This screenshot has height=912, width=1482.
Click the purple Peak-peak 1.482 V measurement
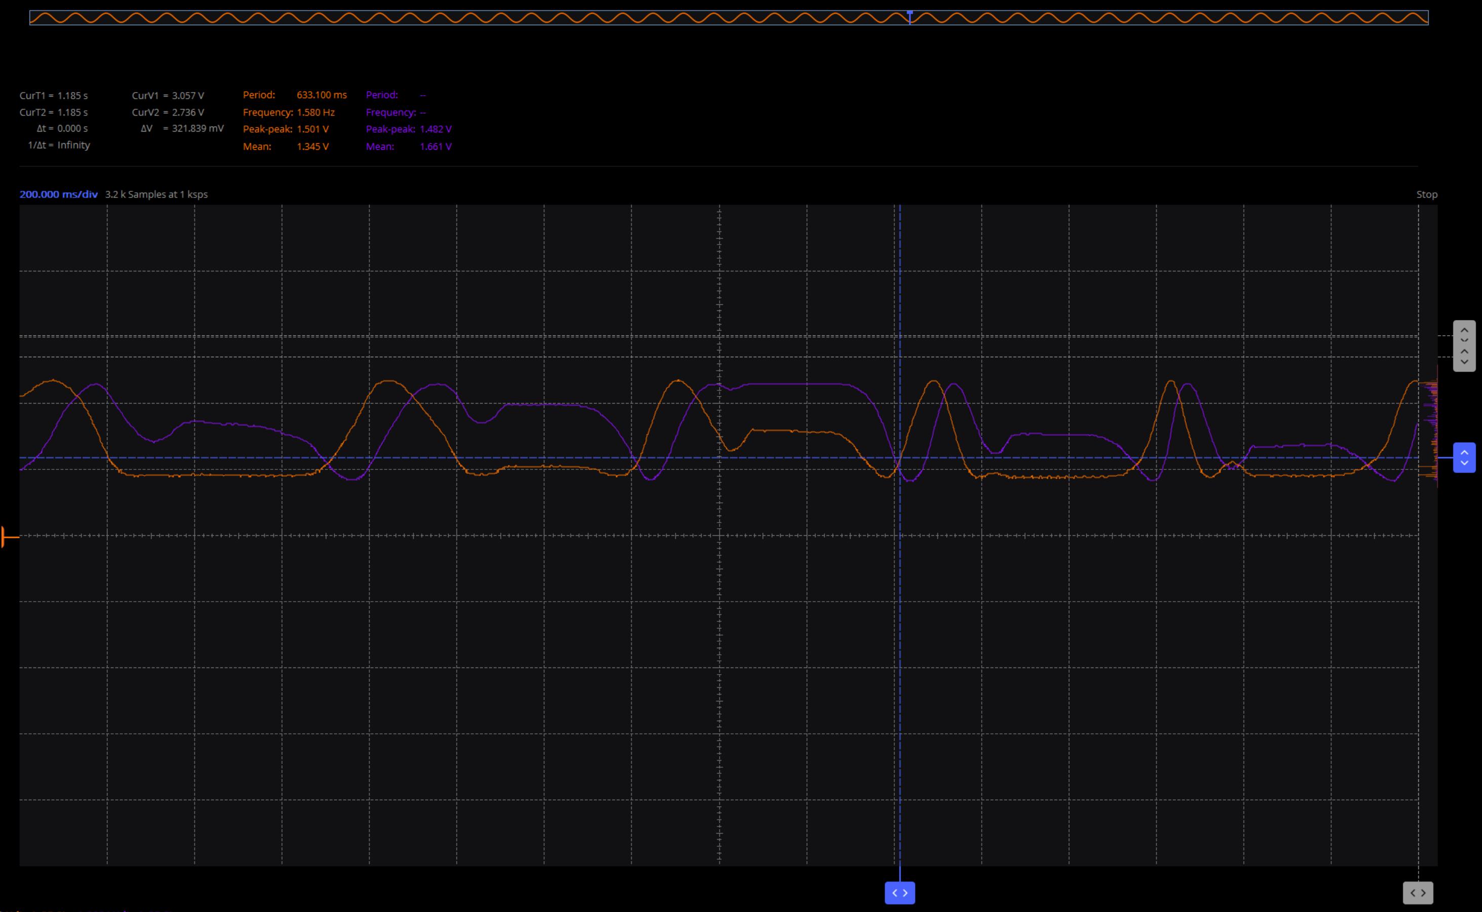[409, 129]
